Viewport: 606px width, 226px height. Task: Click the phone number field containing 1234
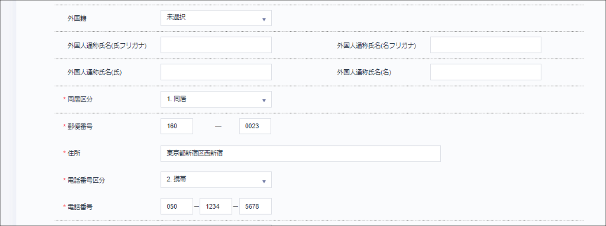pos(216,207)
